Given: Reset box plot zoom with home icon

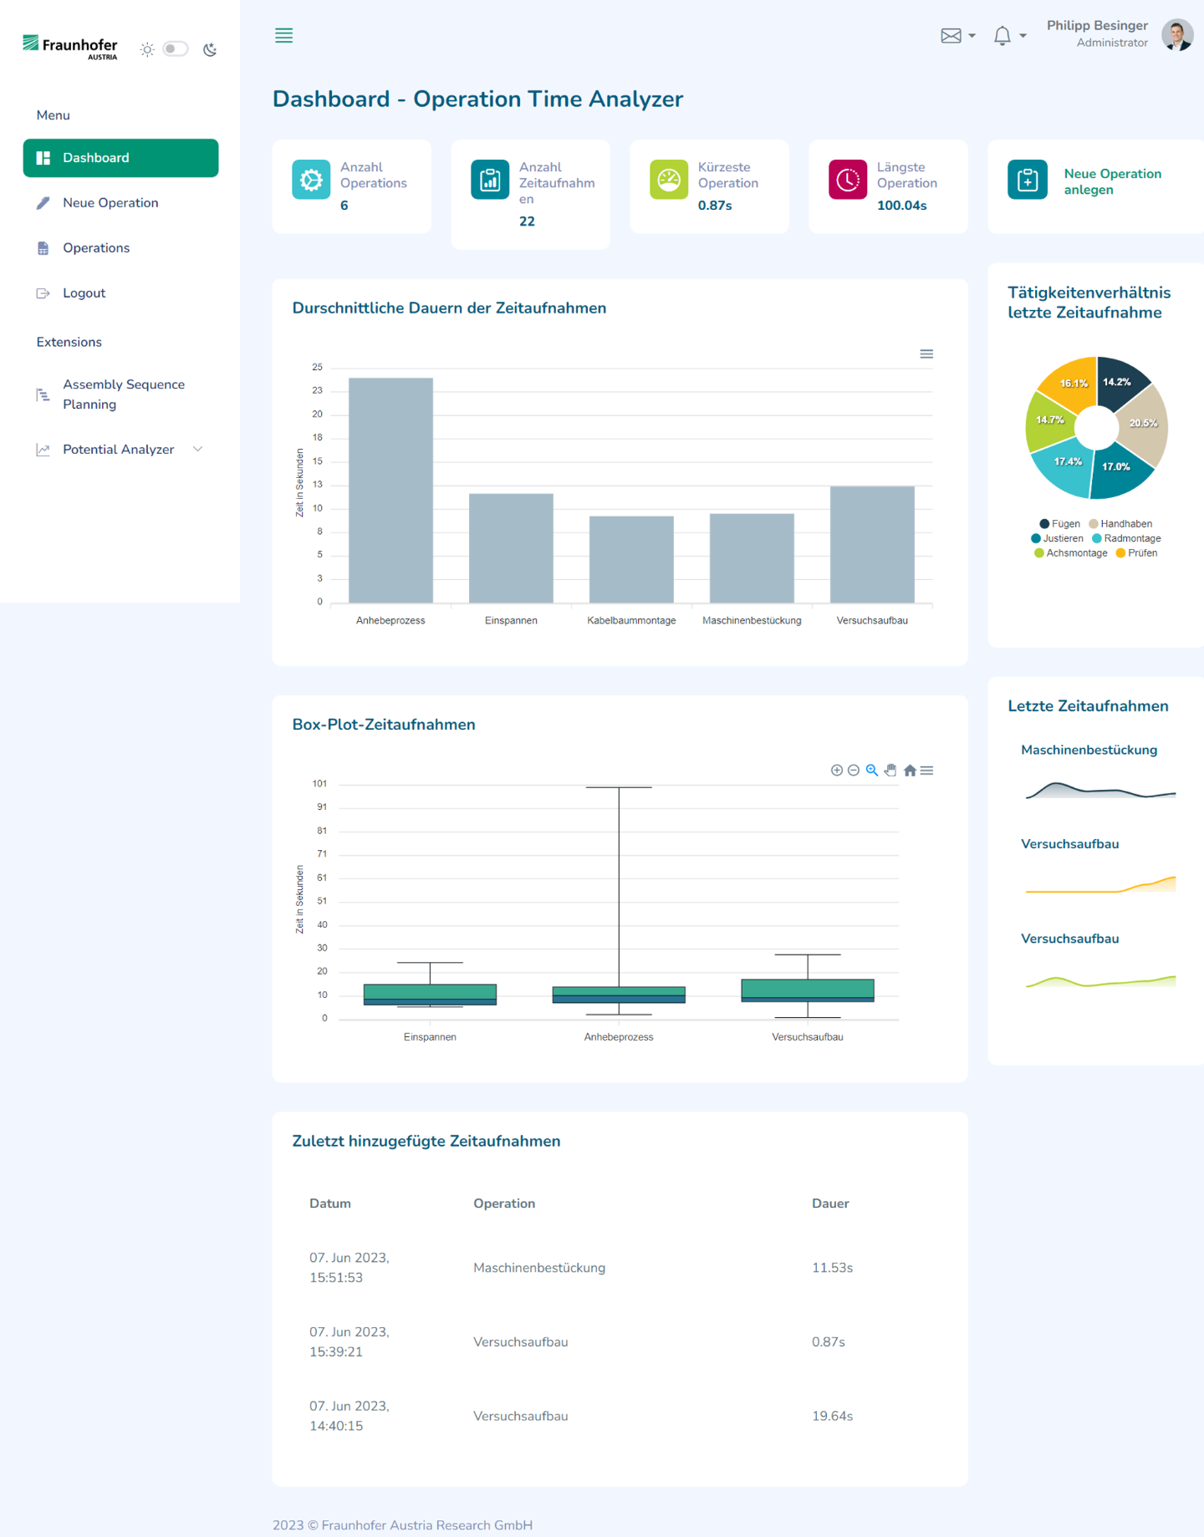Looking at the screenshot, I should point(910,771).
